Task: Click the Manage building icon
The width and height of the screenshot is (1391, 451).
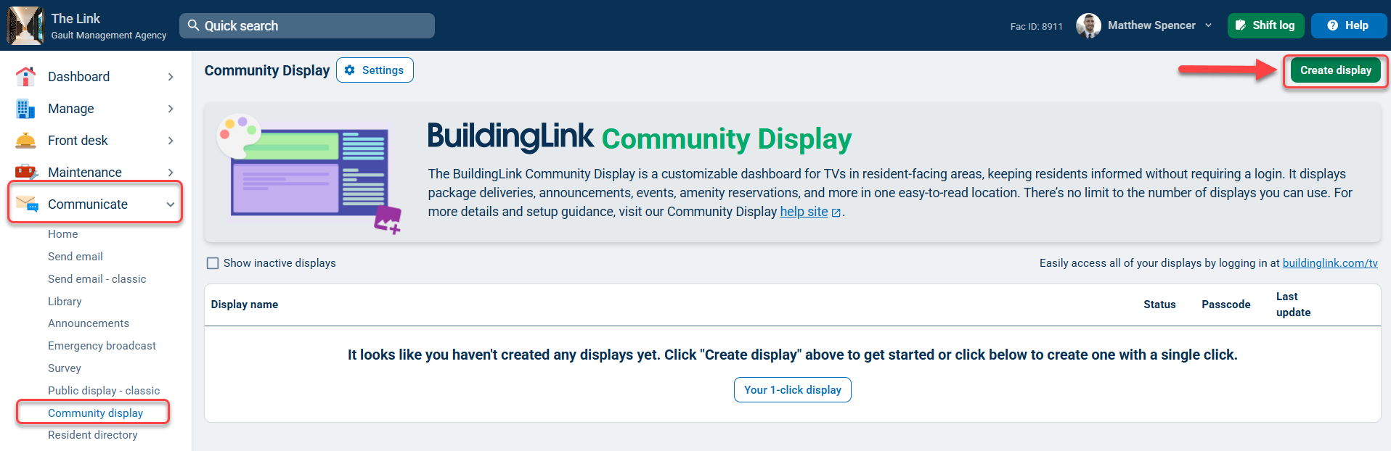Action: click(25, 109)
